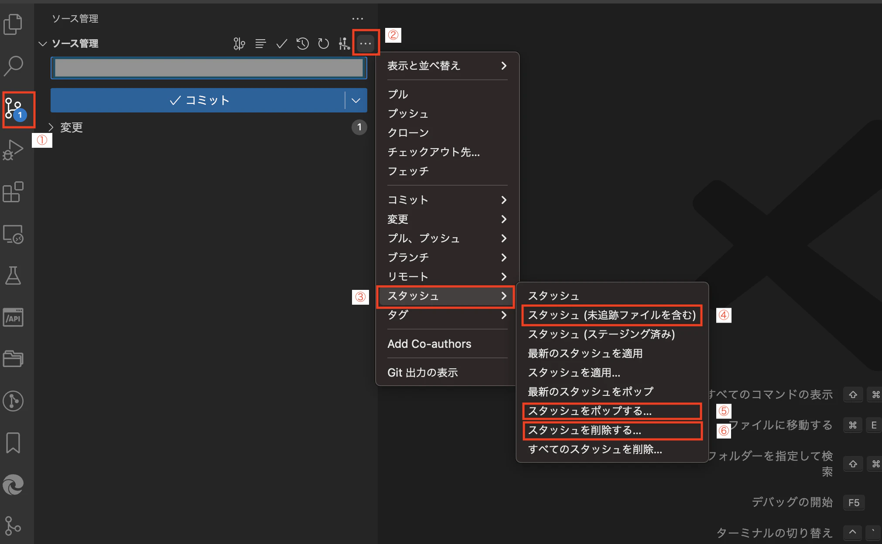Open the Run and Debug view

click(13, 150)
